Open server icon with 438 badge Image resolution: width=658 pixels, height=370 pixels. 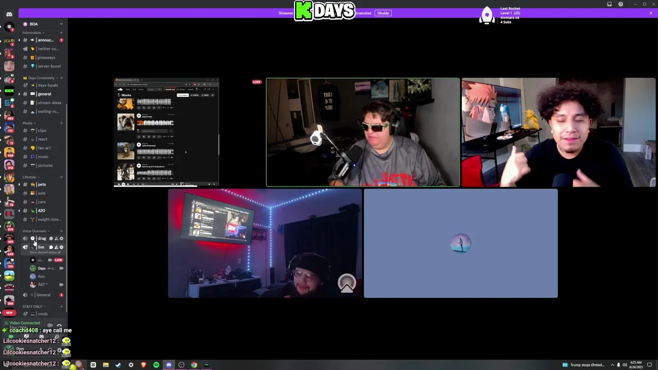pyautogui.click(x=9, y=153)
